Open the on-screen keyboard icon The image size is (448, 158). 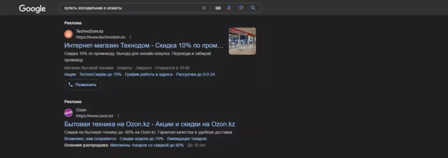pyautogui.click(x=218, y=8)
